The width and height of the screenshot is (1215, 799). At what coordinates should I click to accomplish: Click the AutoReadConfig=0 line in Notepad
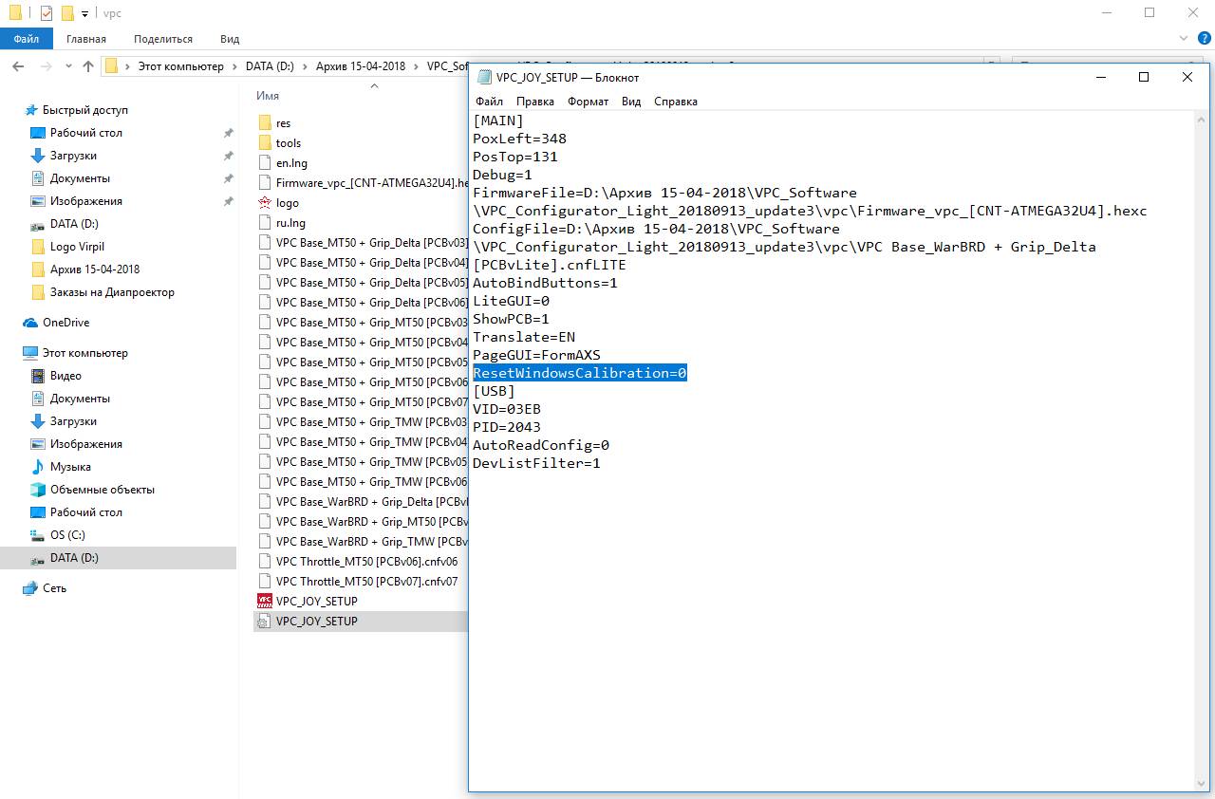tap(541, 445)
